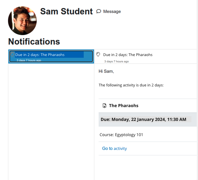Click the bold 'The Pharaohs' activity title
Image resolution: width=198 pixels, height=180 pixels.
tap(124, 105)
